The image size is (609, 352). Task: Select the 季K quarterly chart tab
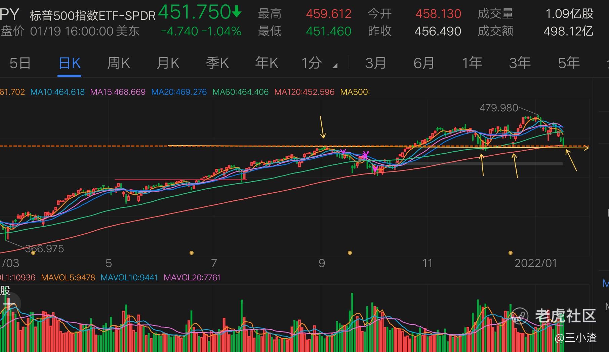(x=217, y=63)
